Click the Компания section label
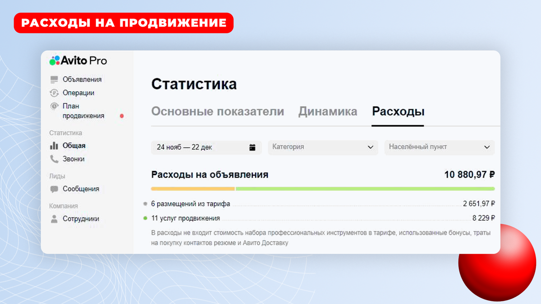This screenshot has height=304, width=541. pos(64,206)
